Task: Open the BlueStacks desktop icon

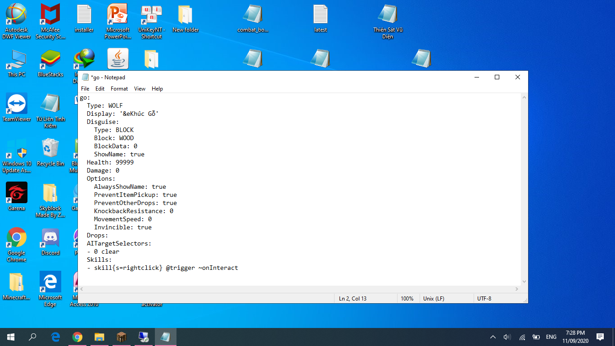Action: [50, 60]
